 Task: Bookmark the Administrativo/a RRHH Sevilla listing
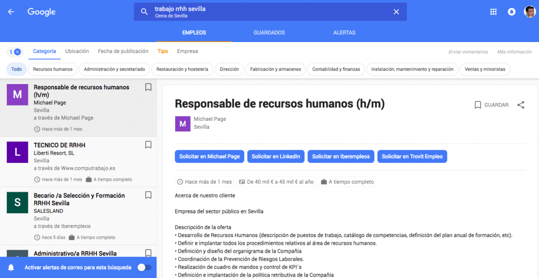148,253
